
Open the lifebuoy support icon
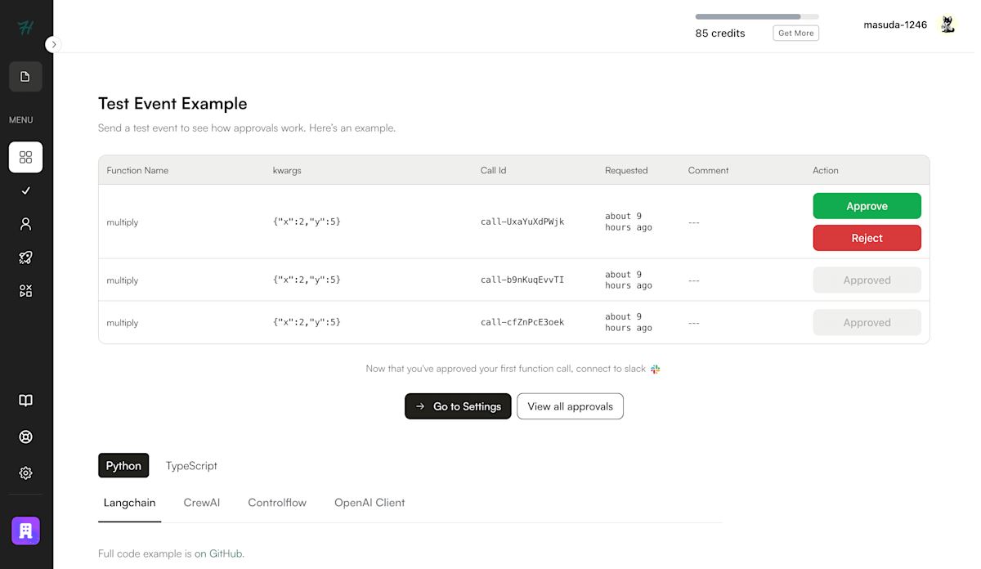pos(25,437)
